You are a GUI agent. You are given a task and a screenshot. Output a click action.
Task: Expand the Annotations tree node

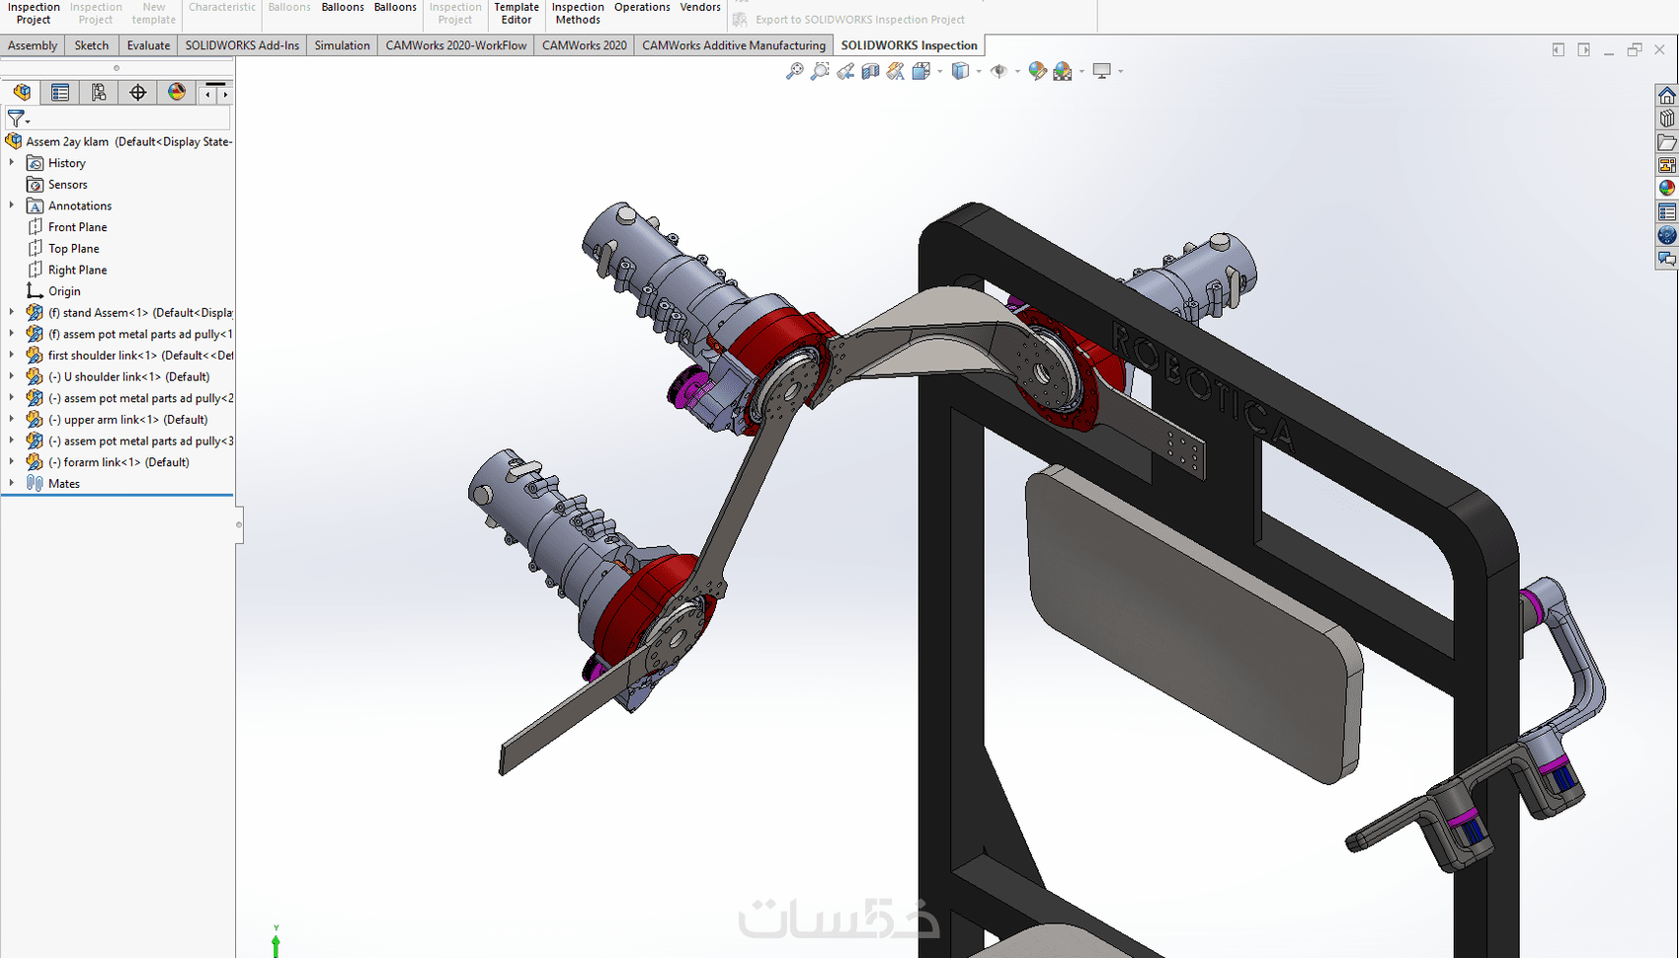coord(12,205)
